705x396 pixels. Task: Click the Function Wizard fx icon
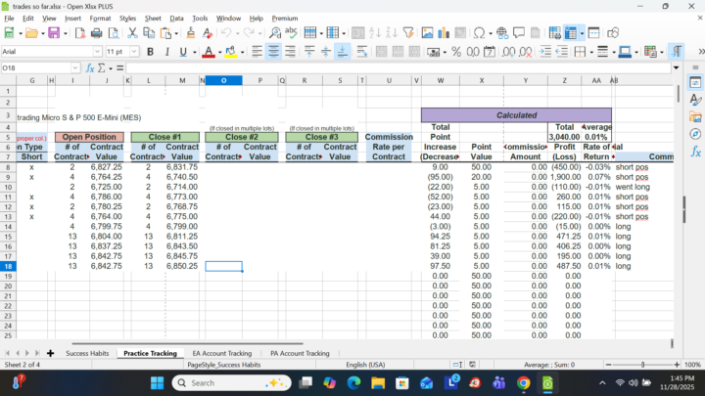coord(90,68)
